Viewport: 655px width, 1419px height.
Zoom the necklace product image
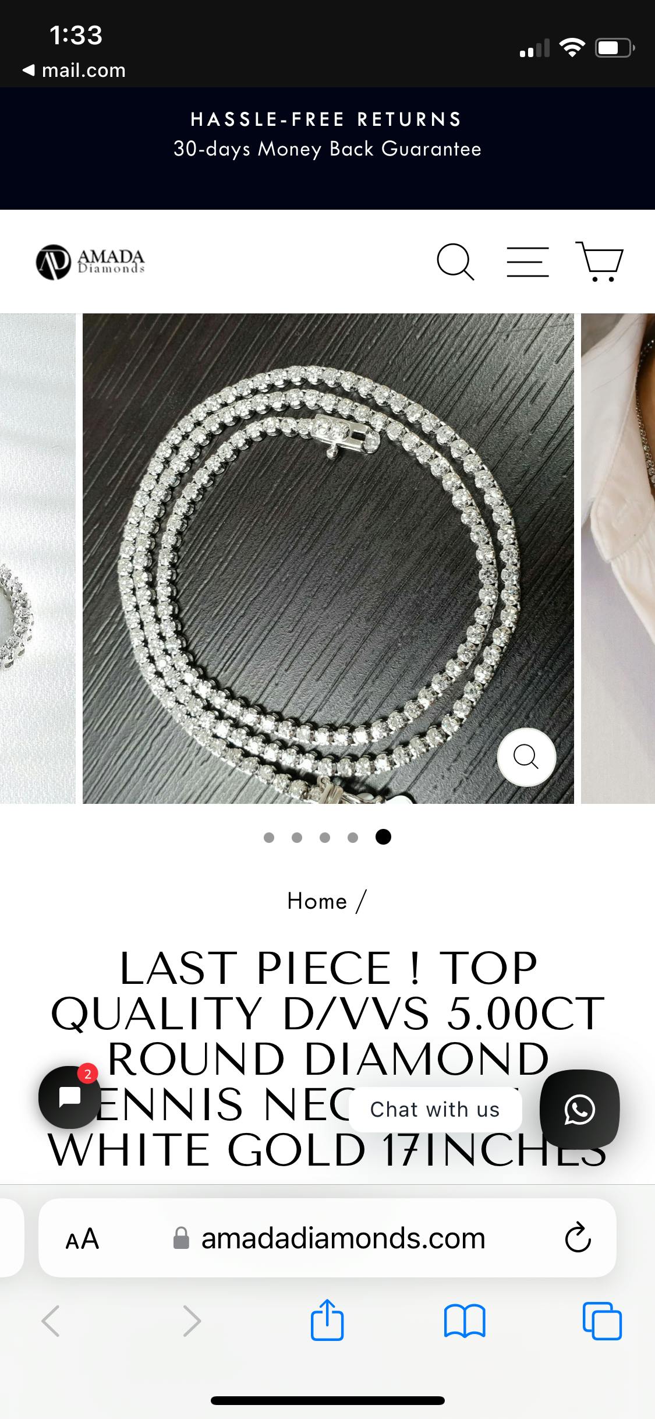pos(526,757)
